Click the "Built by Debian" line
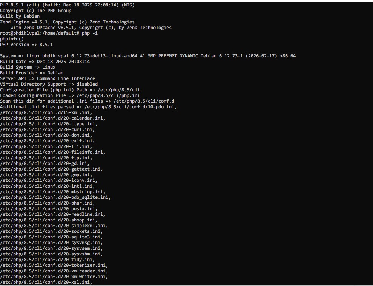The width and height of the screenshot is (373, 286). coord(20,16)
